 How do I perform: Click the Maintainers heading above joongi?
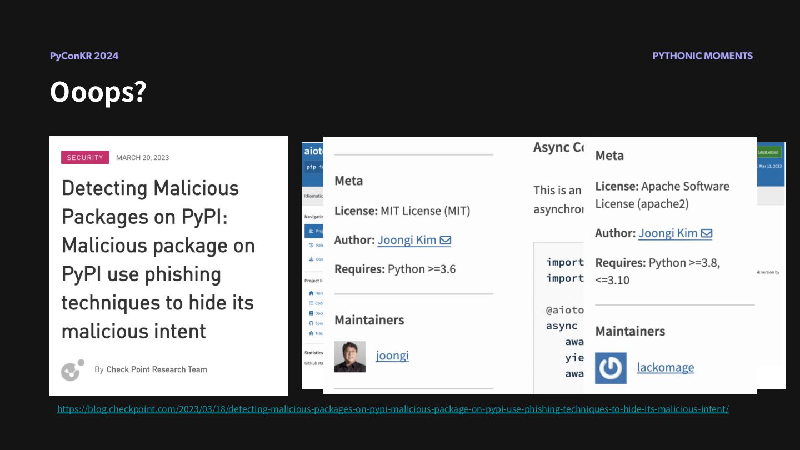pyautogui.click(x=369, y=320)
